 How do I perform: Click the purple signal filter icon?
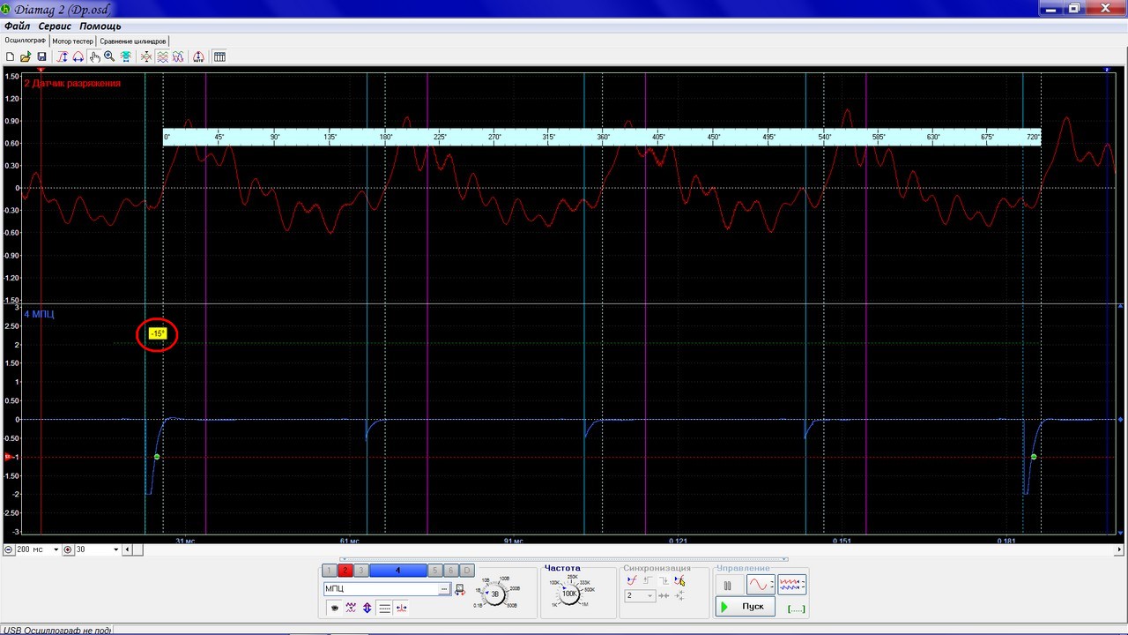click(351, 608)
